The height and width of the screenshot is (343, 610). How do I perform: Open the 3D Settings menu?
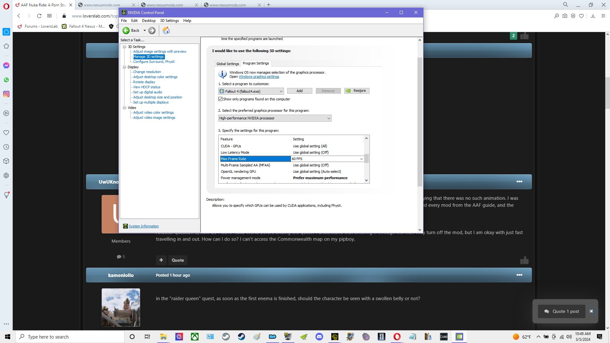tap(169, 21)
